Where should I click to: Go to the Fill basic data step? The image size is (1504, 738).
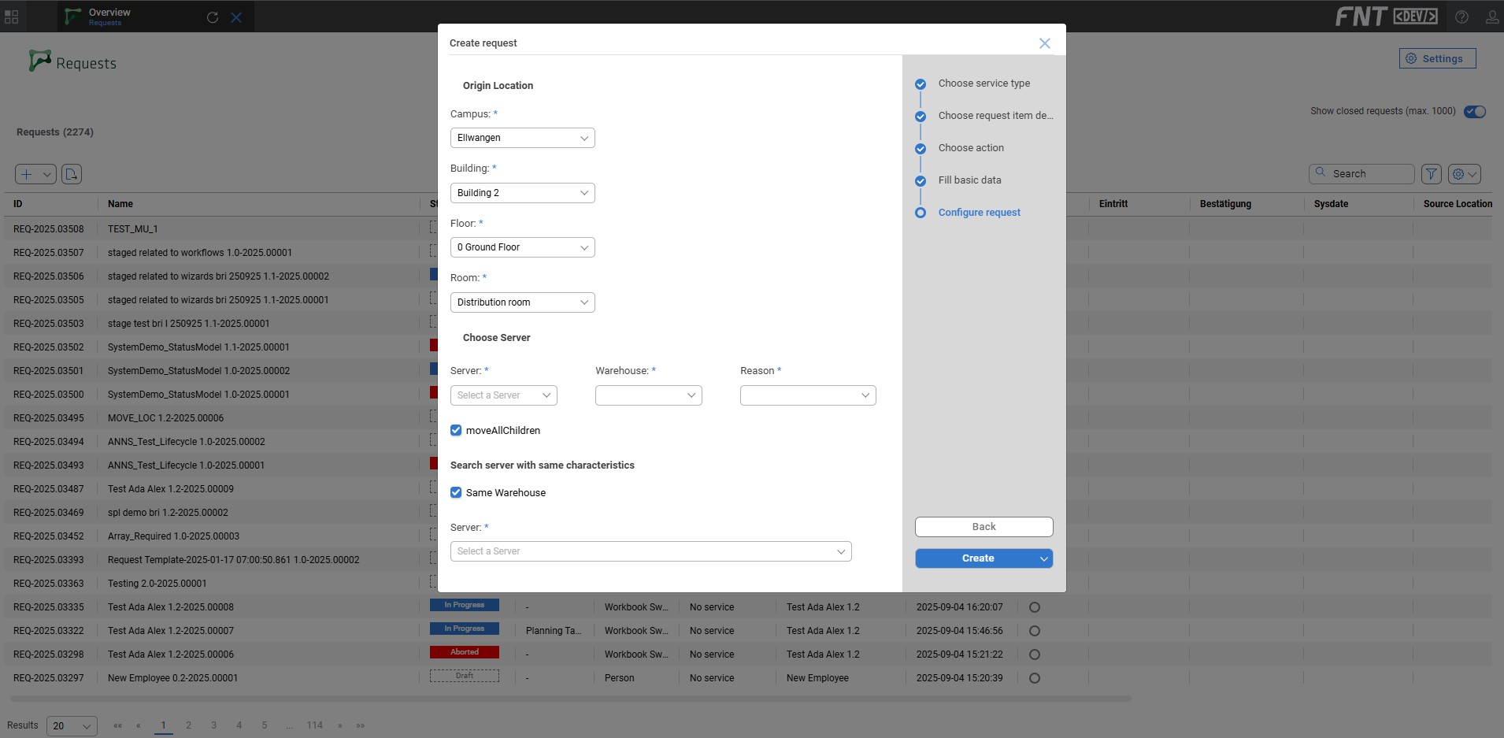point(969,180)
